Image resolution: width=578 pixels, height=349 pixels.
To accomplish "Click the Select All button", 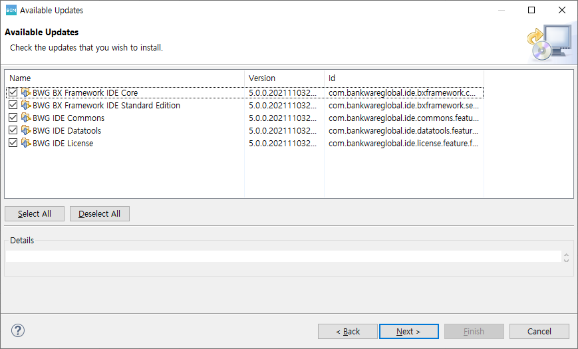I will coord(35,214).
